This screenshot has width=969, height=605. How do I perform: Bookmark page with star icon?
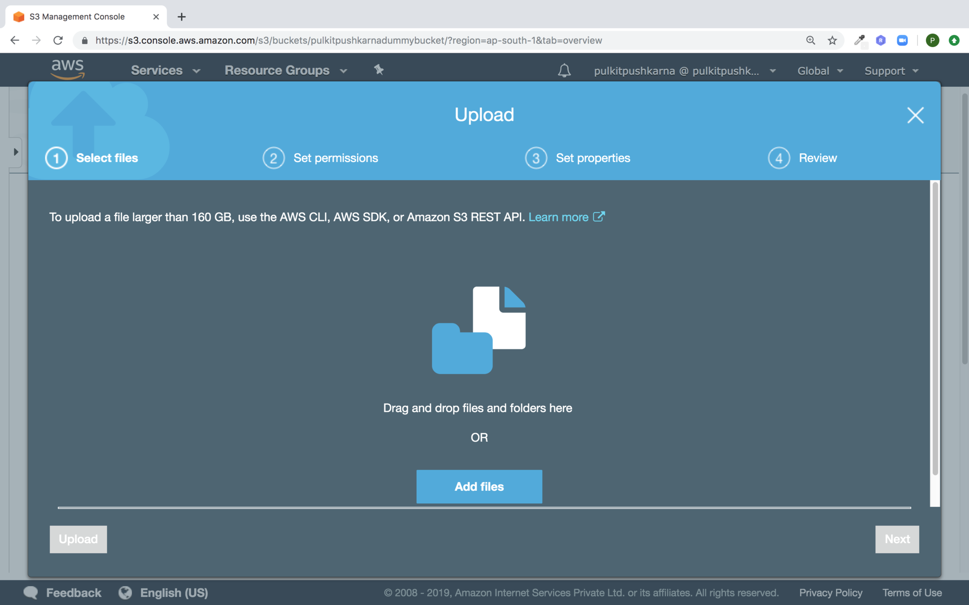coord(832,40)
